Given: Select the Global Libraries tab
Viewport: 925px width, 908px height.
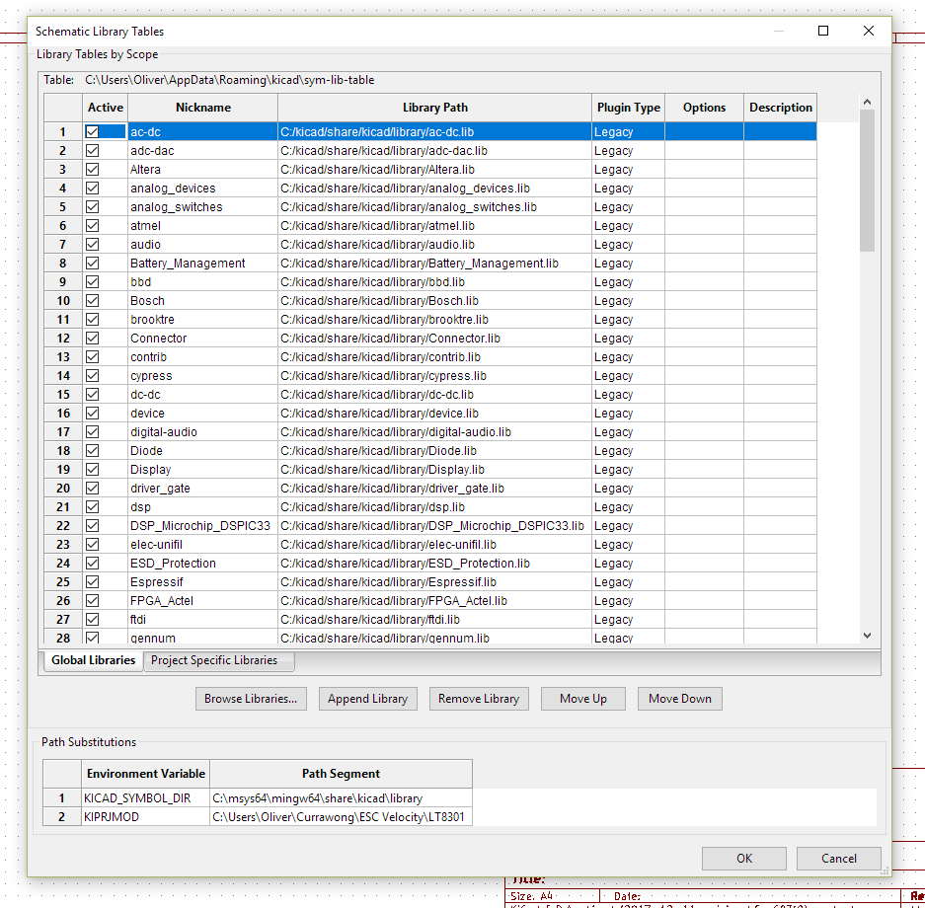Looking at the screenshot, I should coord(93,660).
